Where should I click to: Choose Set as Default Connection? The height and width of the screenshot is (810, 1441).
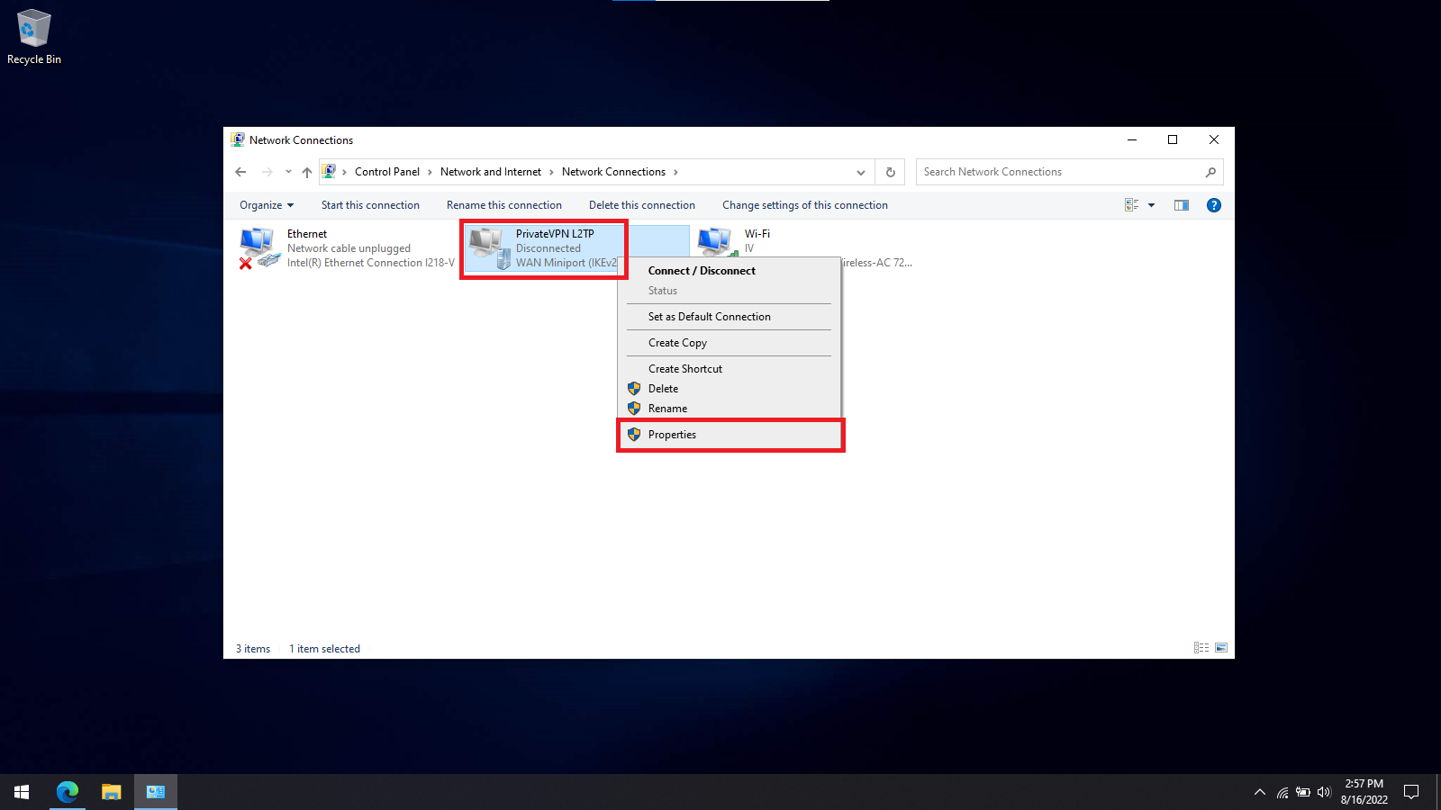(x=709, y=317)
